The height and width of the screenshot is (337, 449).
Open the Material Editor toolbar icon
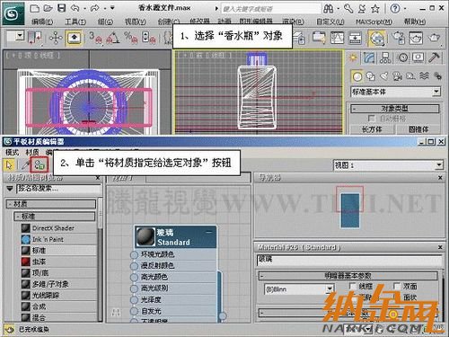point(376,38)
